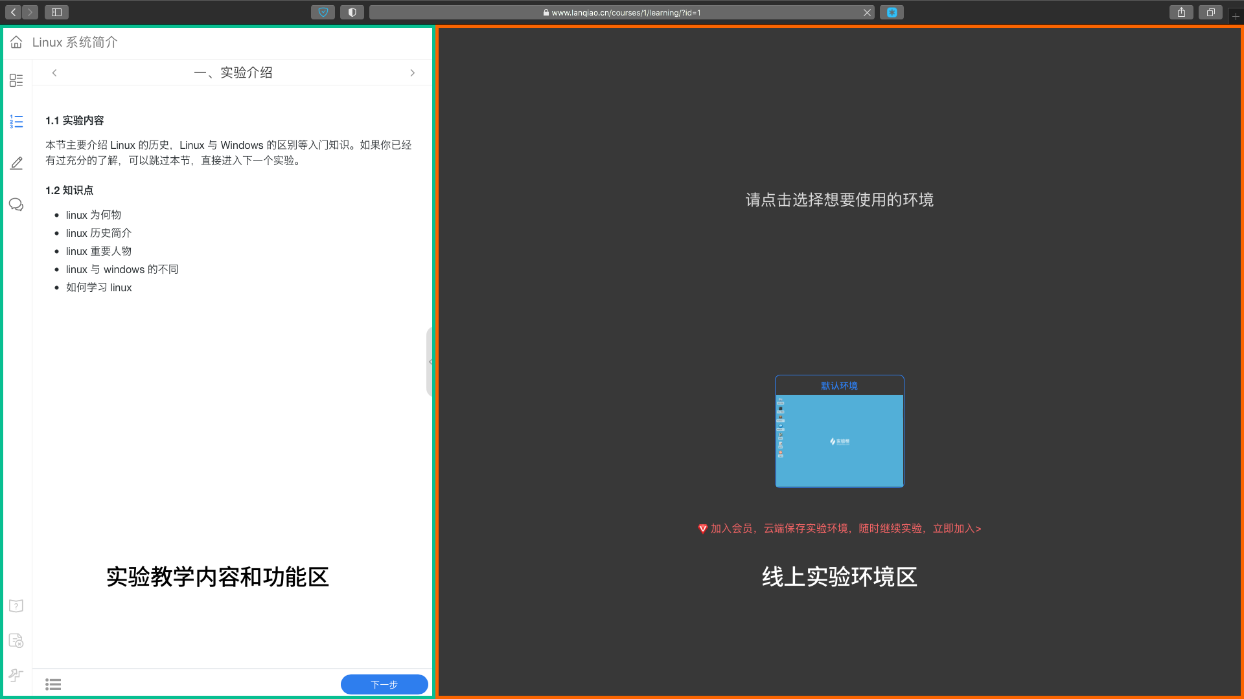This screenshot has width=1244, height=699.
Task: Collapse the teaching content panel divider arrow
Action: [432, 362]
